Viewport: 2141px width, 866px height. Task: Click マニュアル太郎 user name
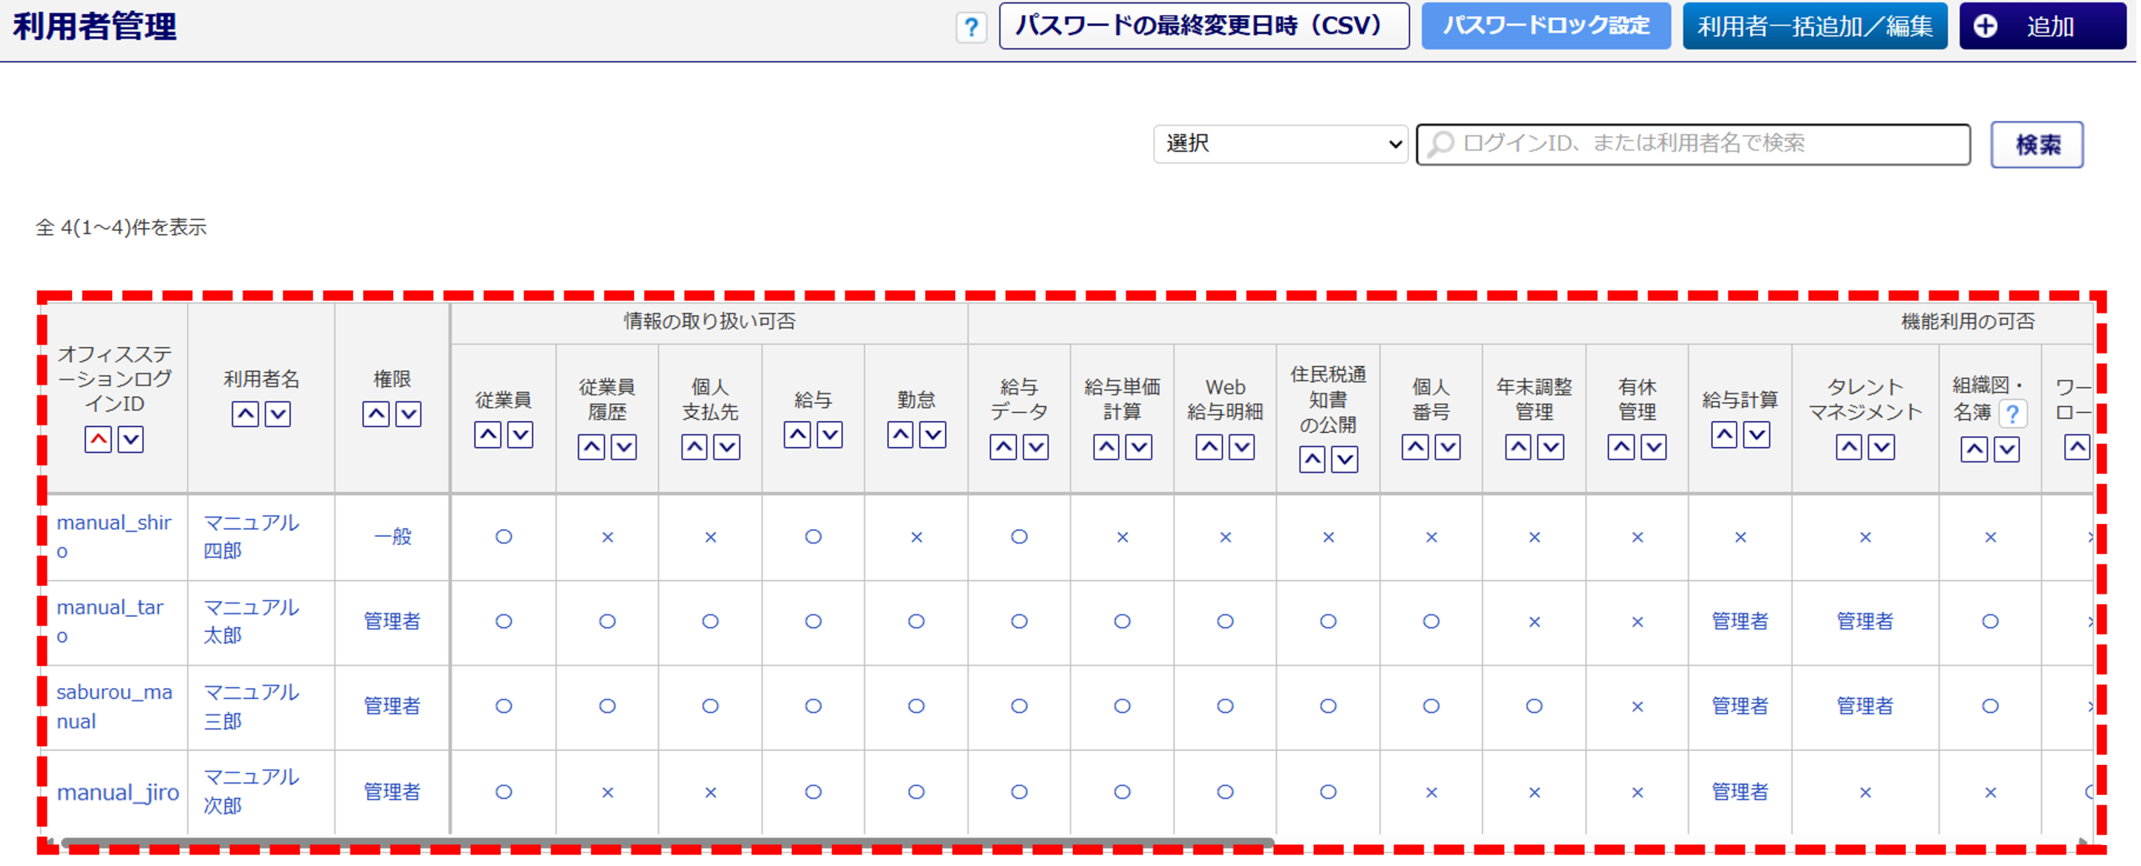pos(251,621)
